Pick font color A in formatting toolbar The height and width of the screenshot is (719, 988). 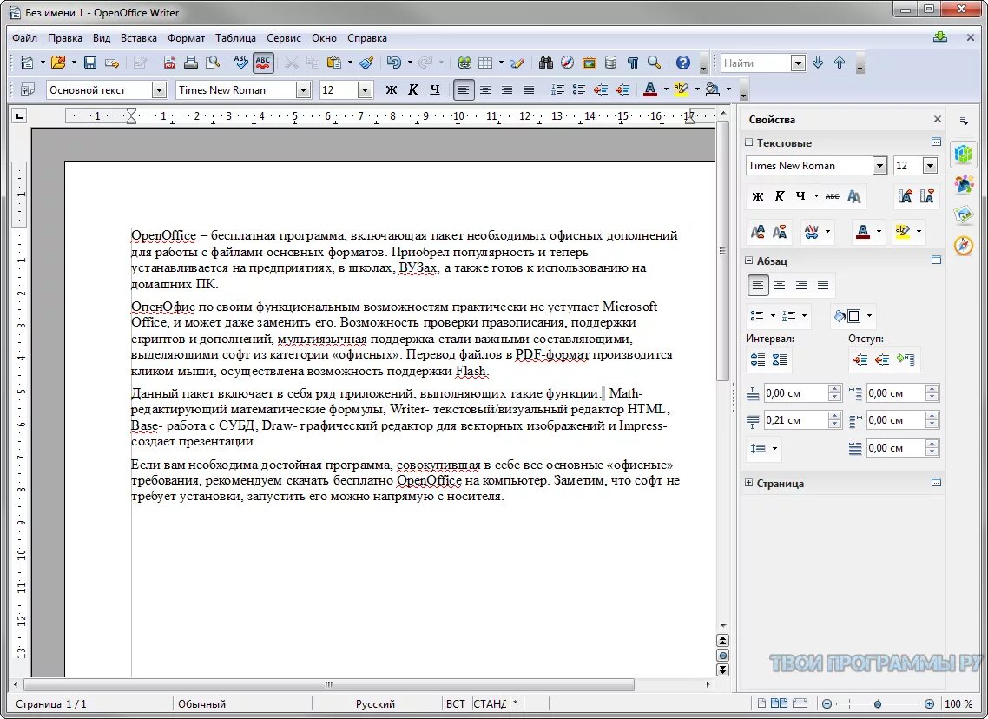pos(650,89)
